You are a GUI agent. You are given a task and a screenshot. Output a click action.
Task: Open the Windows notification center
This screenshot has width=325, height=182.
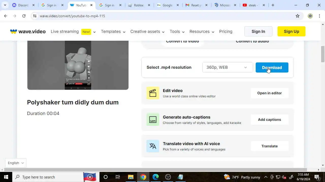pos(317,177)
